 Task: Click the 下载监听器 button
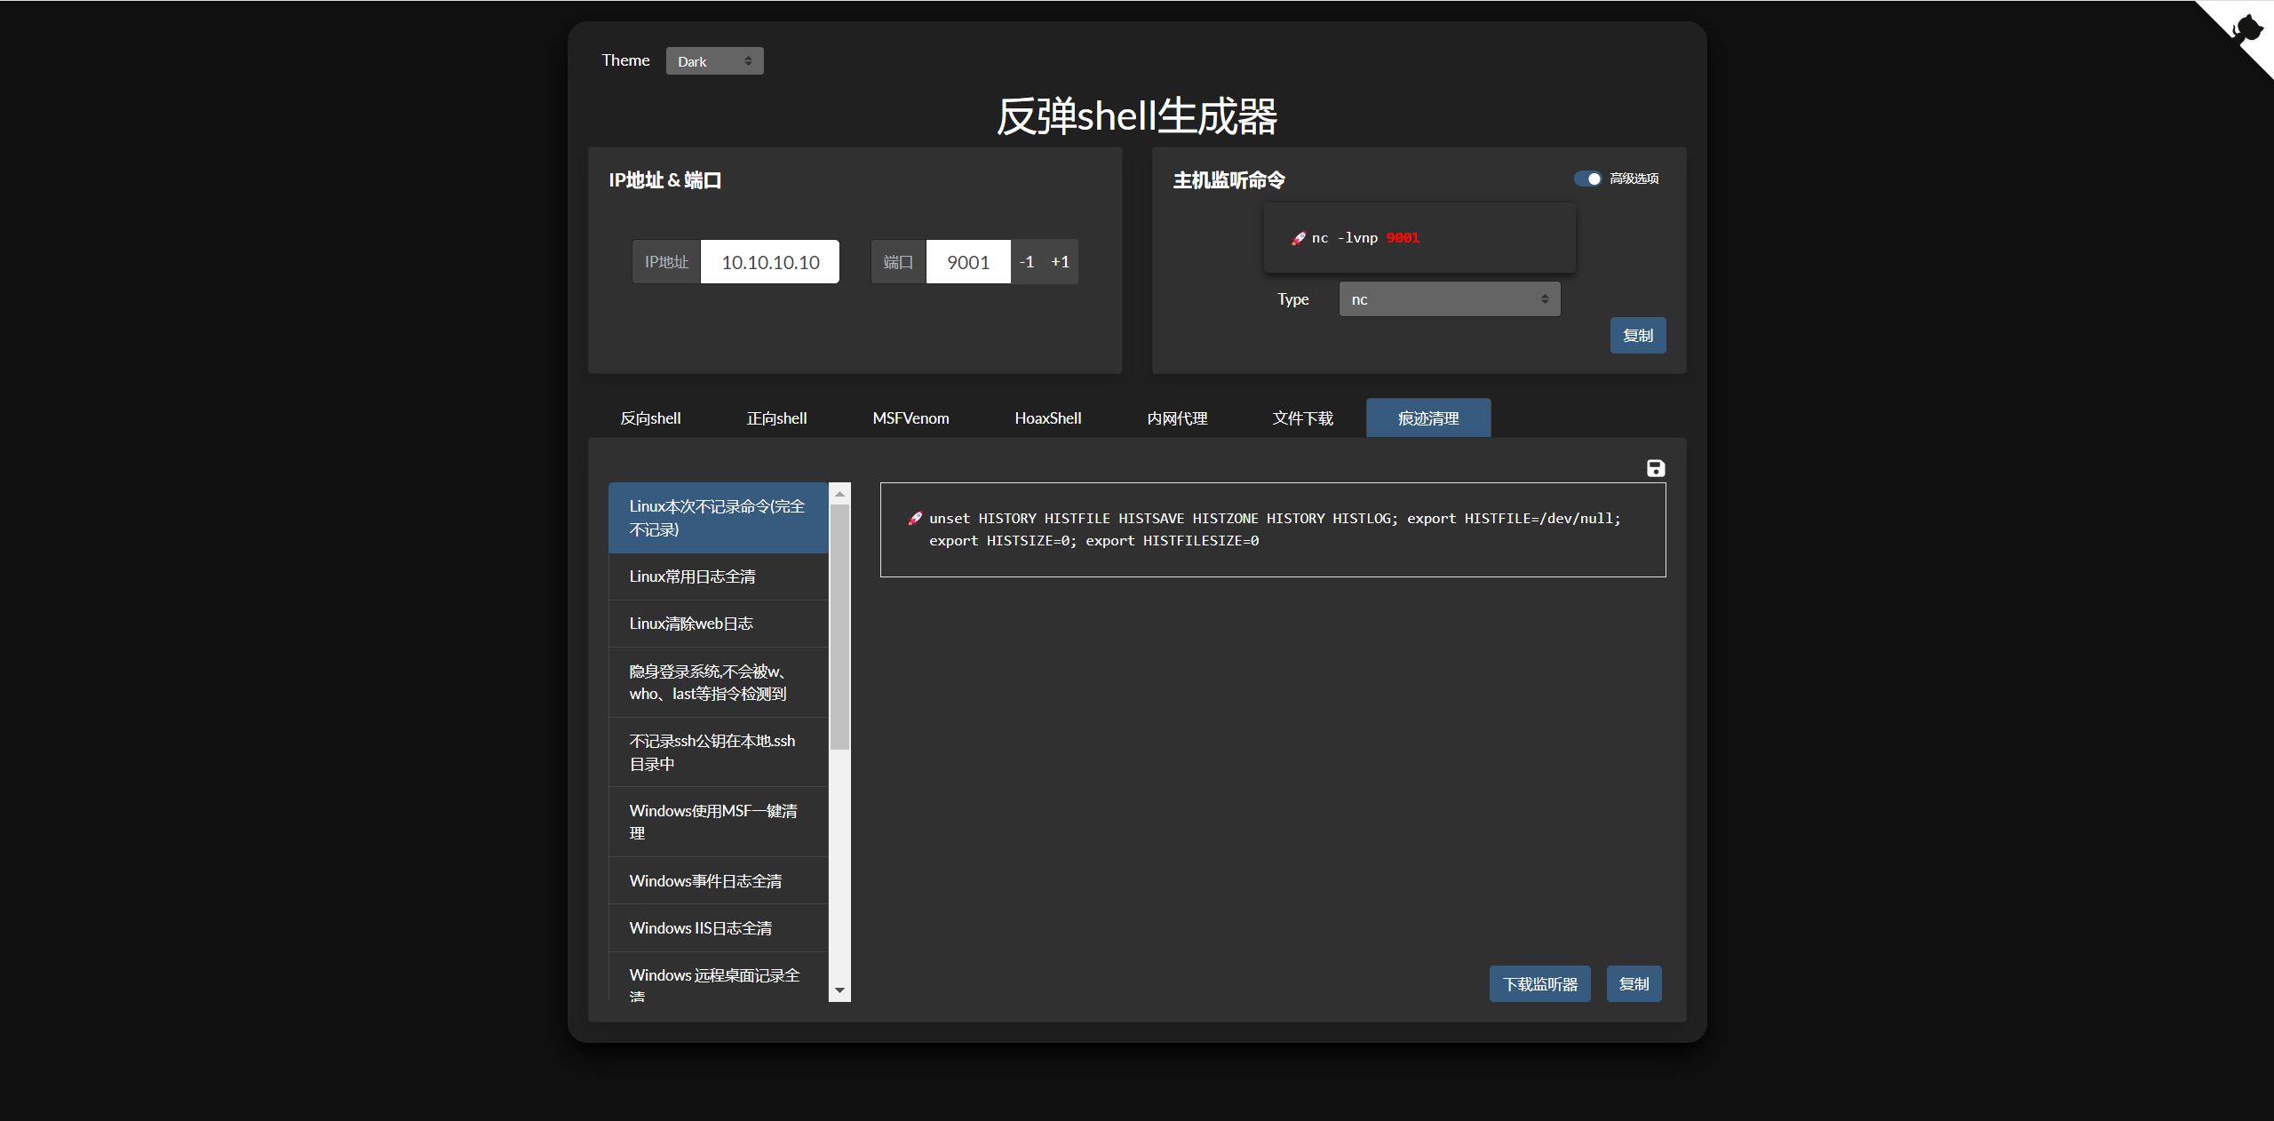coord(1539,984)
